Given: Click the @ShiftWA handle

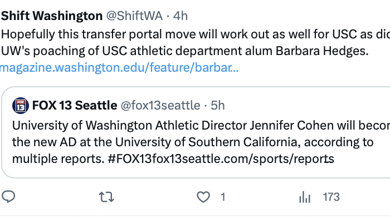Looking at the screenshot, I should (134, 16).
